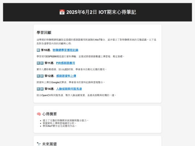Click the 未來展望 heading text
Screen dimensions: 195x146
pos(49,144)
